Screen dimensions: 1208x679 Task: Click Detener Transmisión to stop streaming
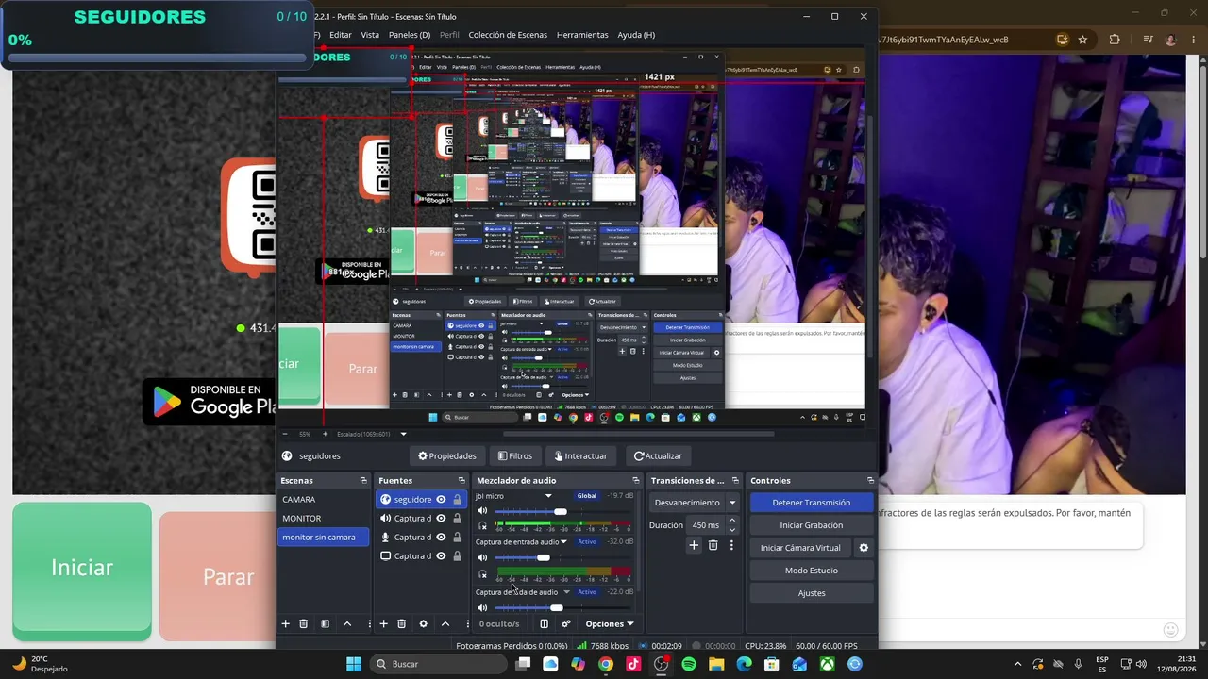(812, 503)
